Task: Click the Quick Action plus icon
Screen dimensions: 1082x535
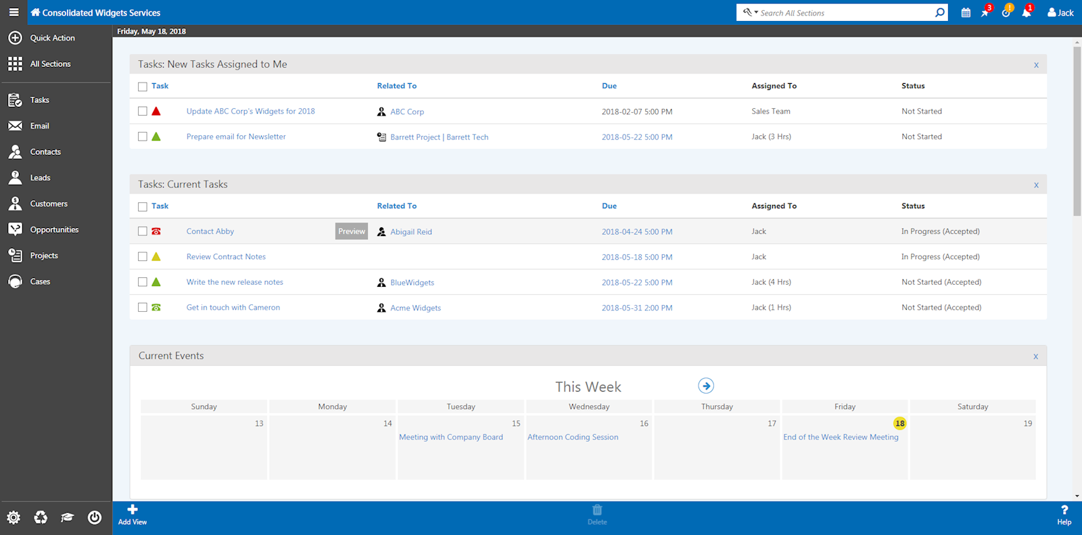Action: 15,38
